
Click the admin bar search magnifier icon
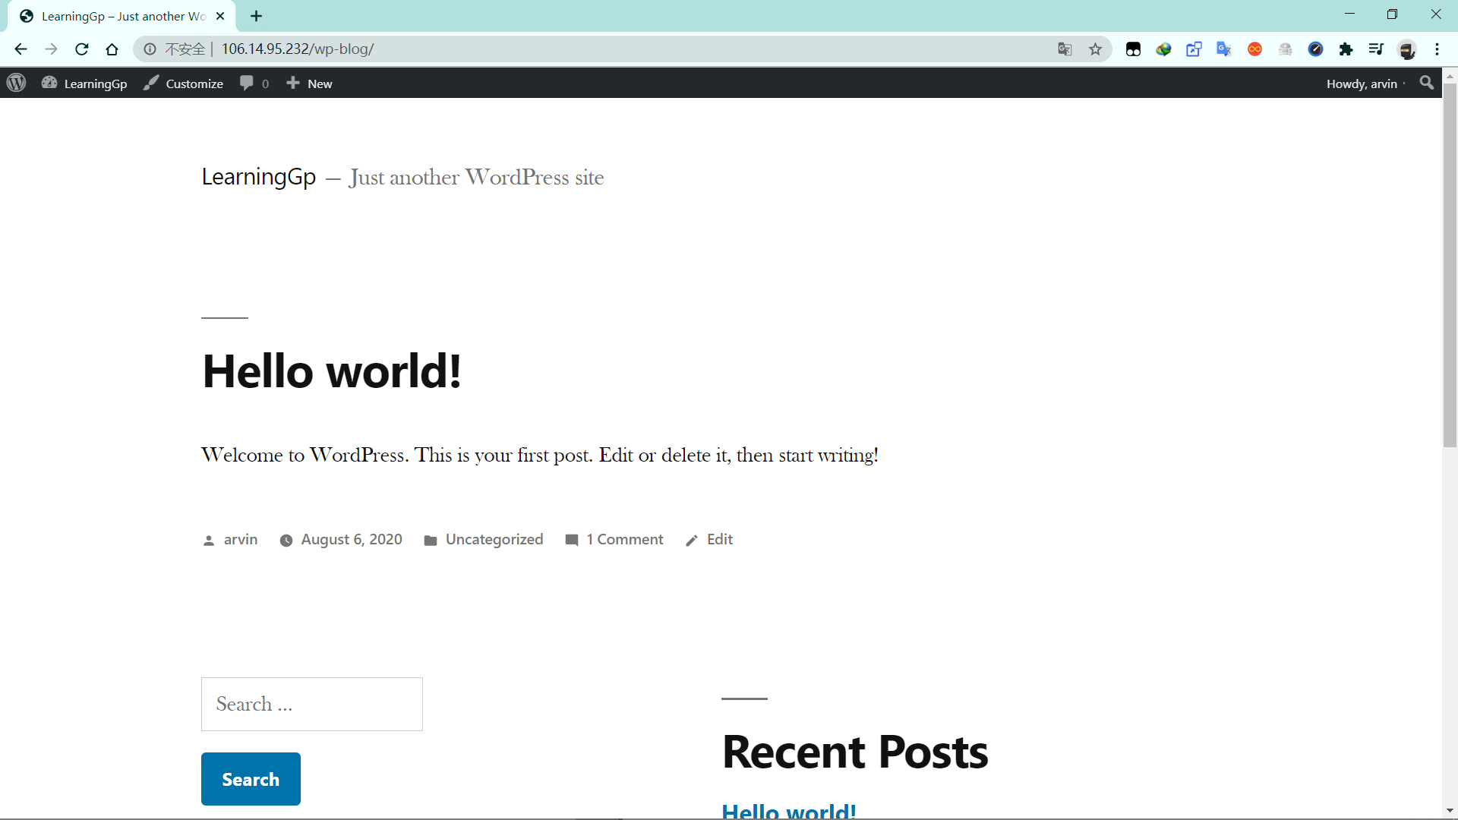pos(1426,83)
